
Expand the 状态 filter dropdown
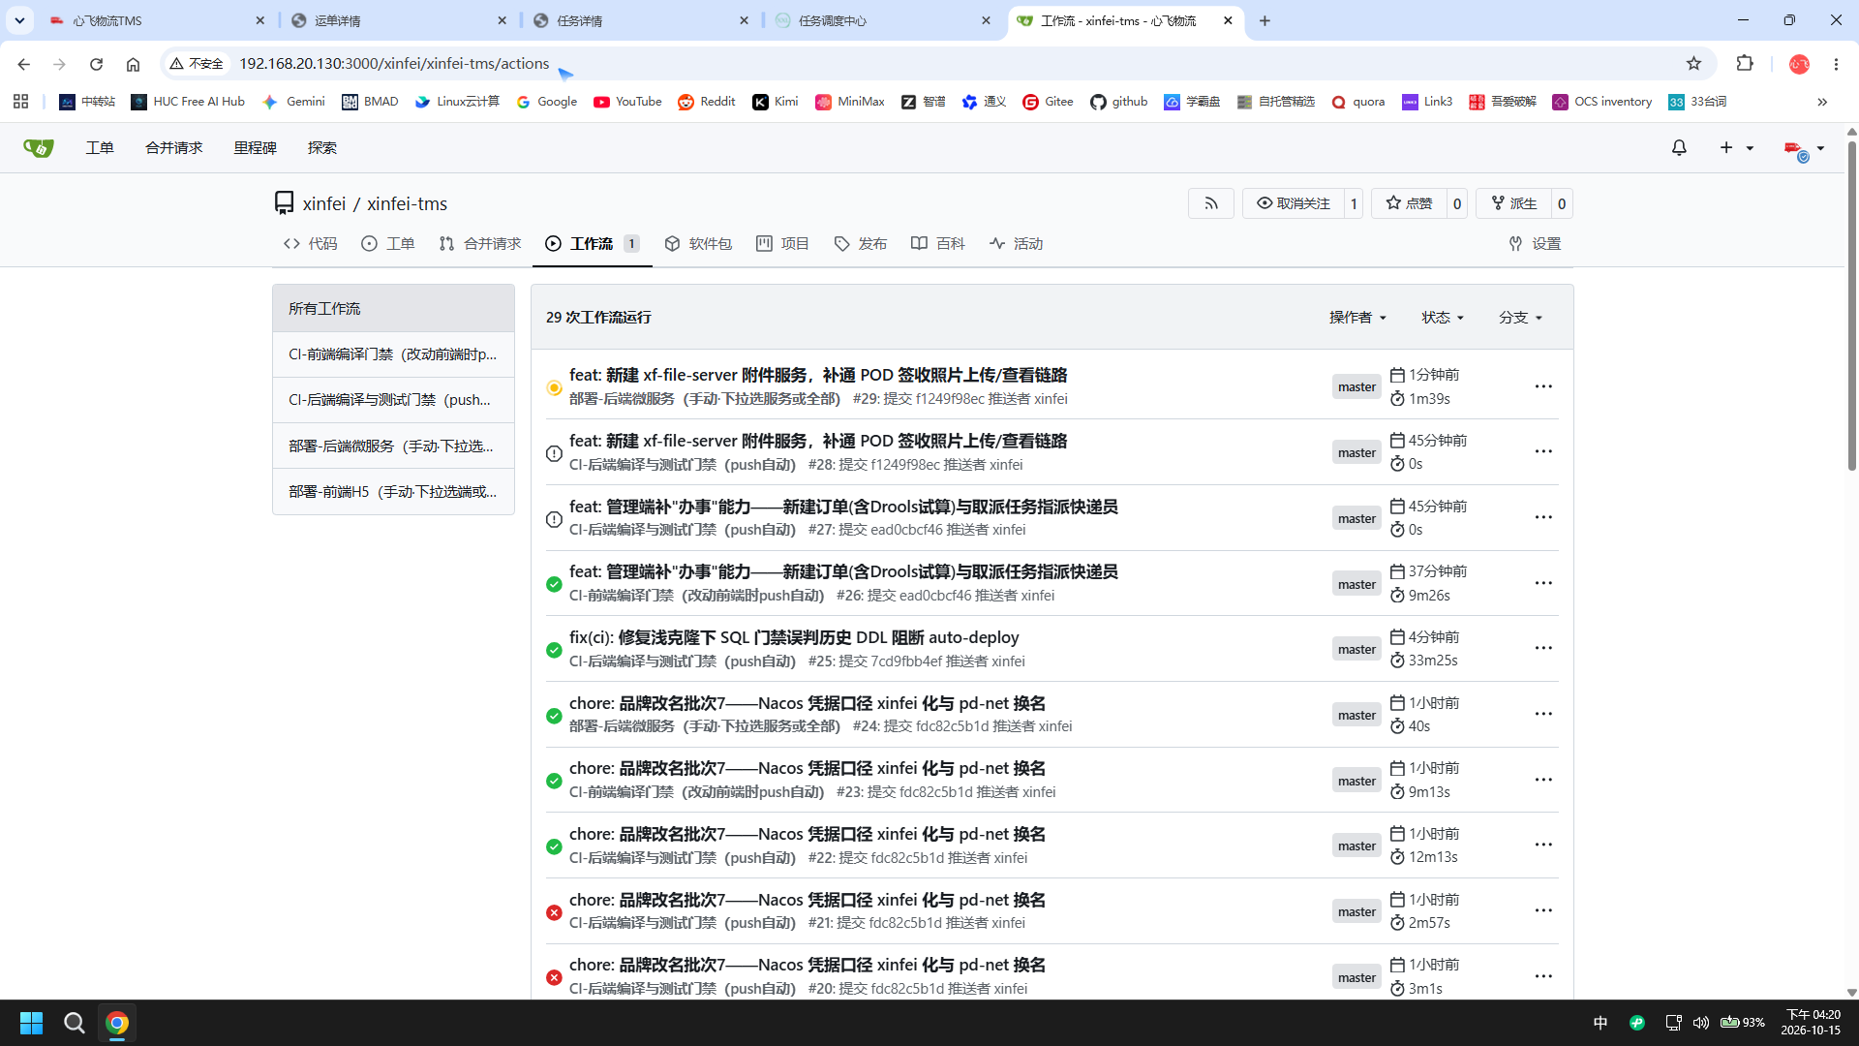[1443, 318]
